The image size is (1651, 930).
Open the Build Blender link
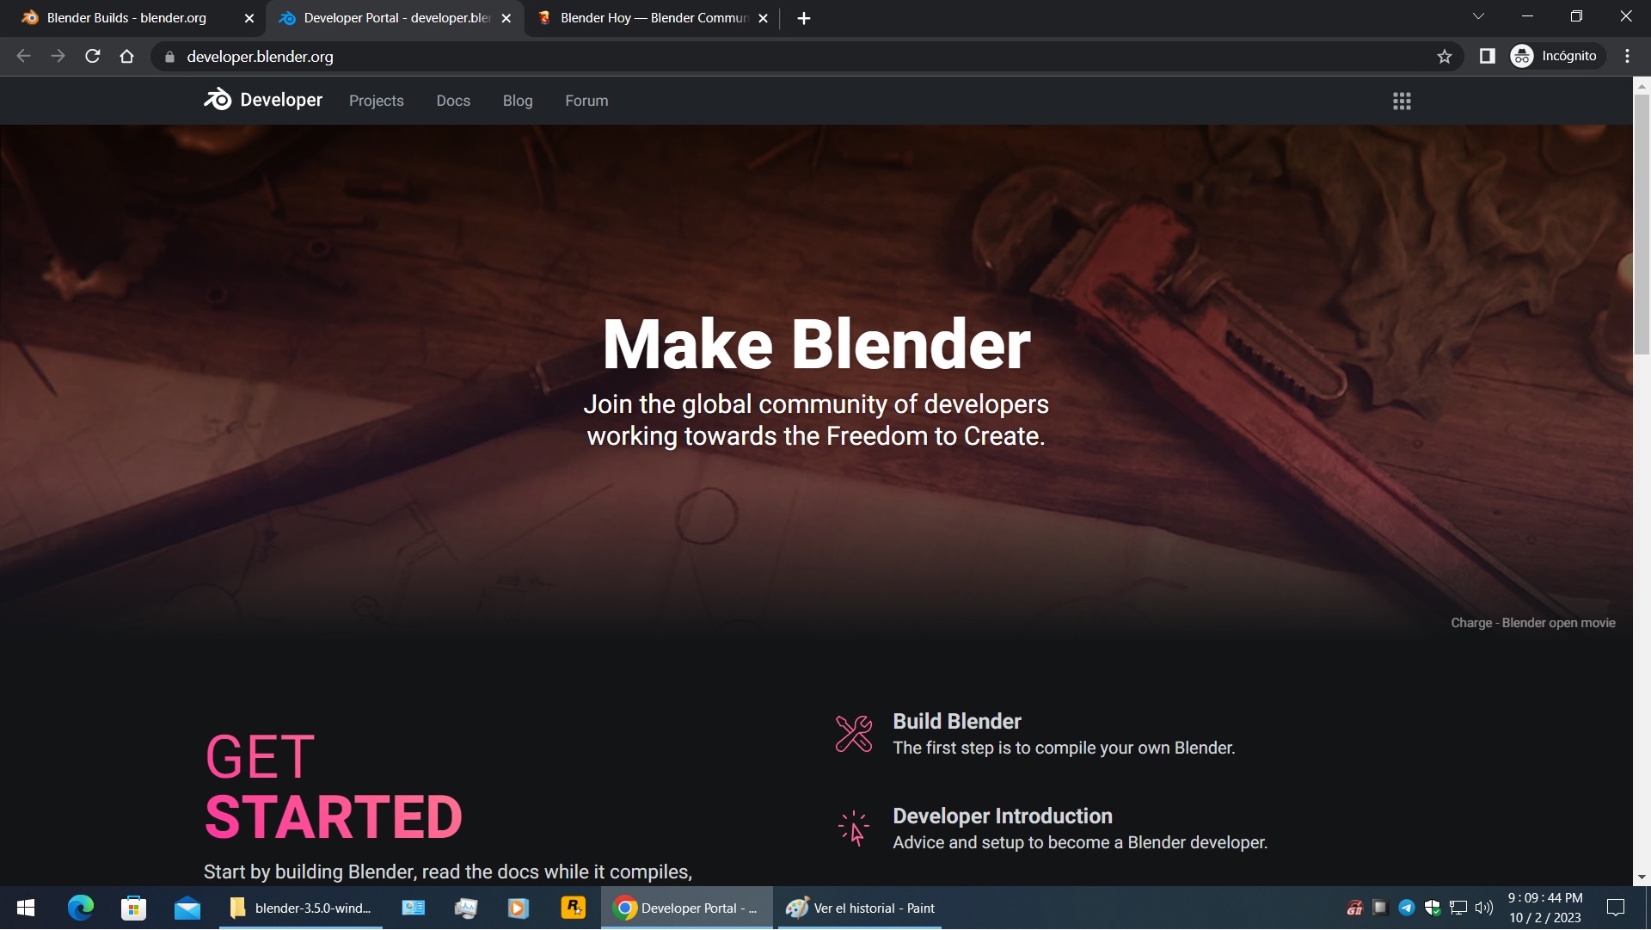coord(957,722)
